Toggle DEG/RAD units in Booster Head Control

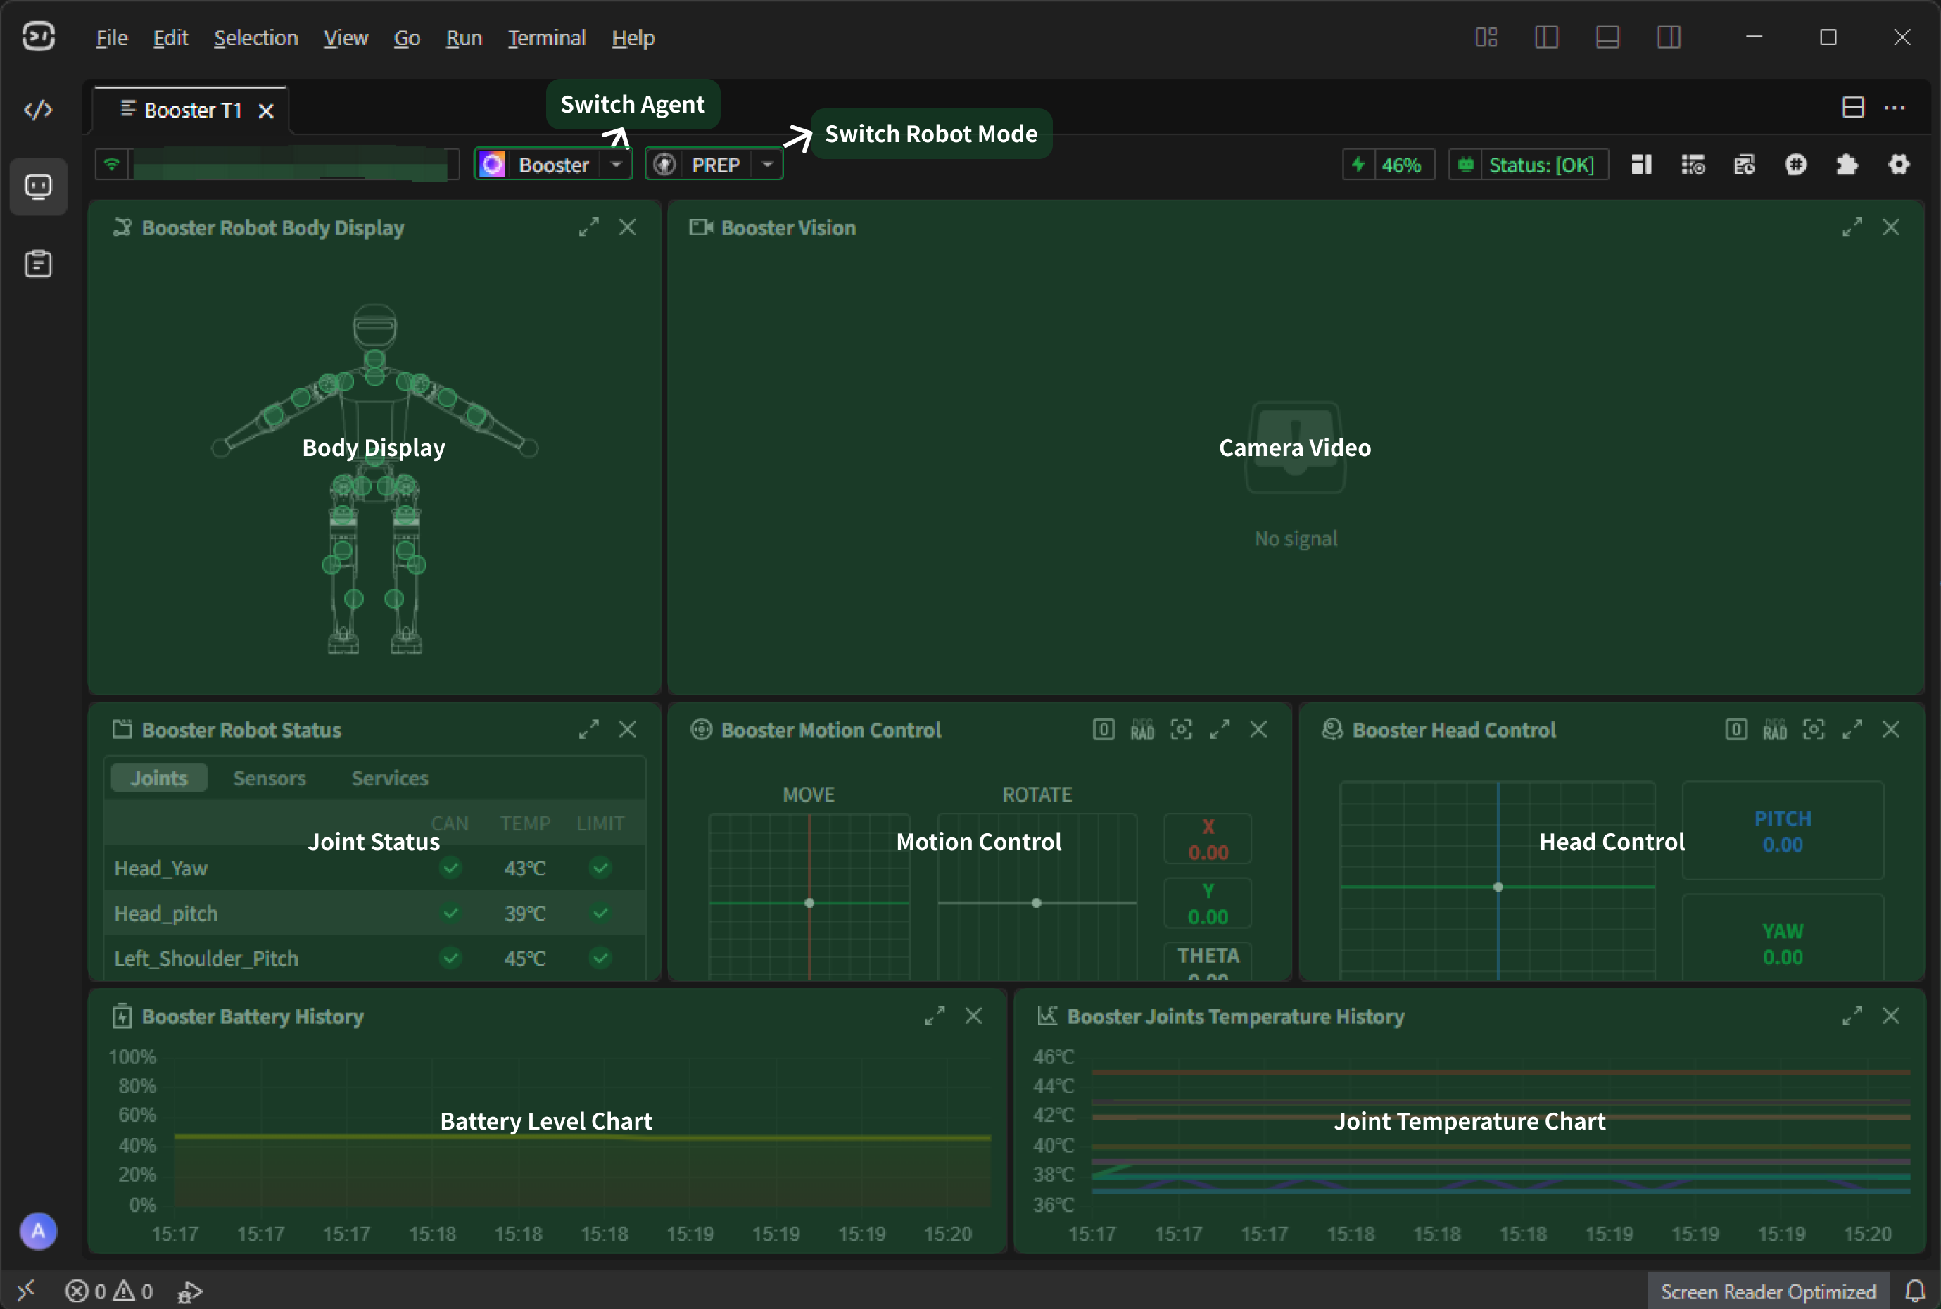coord(1775,730)
